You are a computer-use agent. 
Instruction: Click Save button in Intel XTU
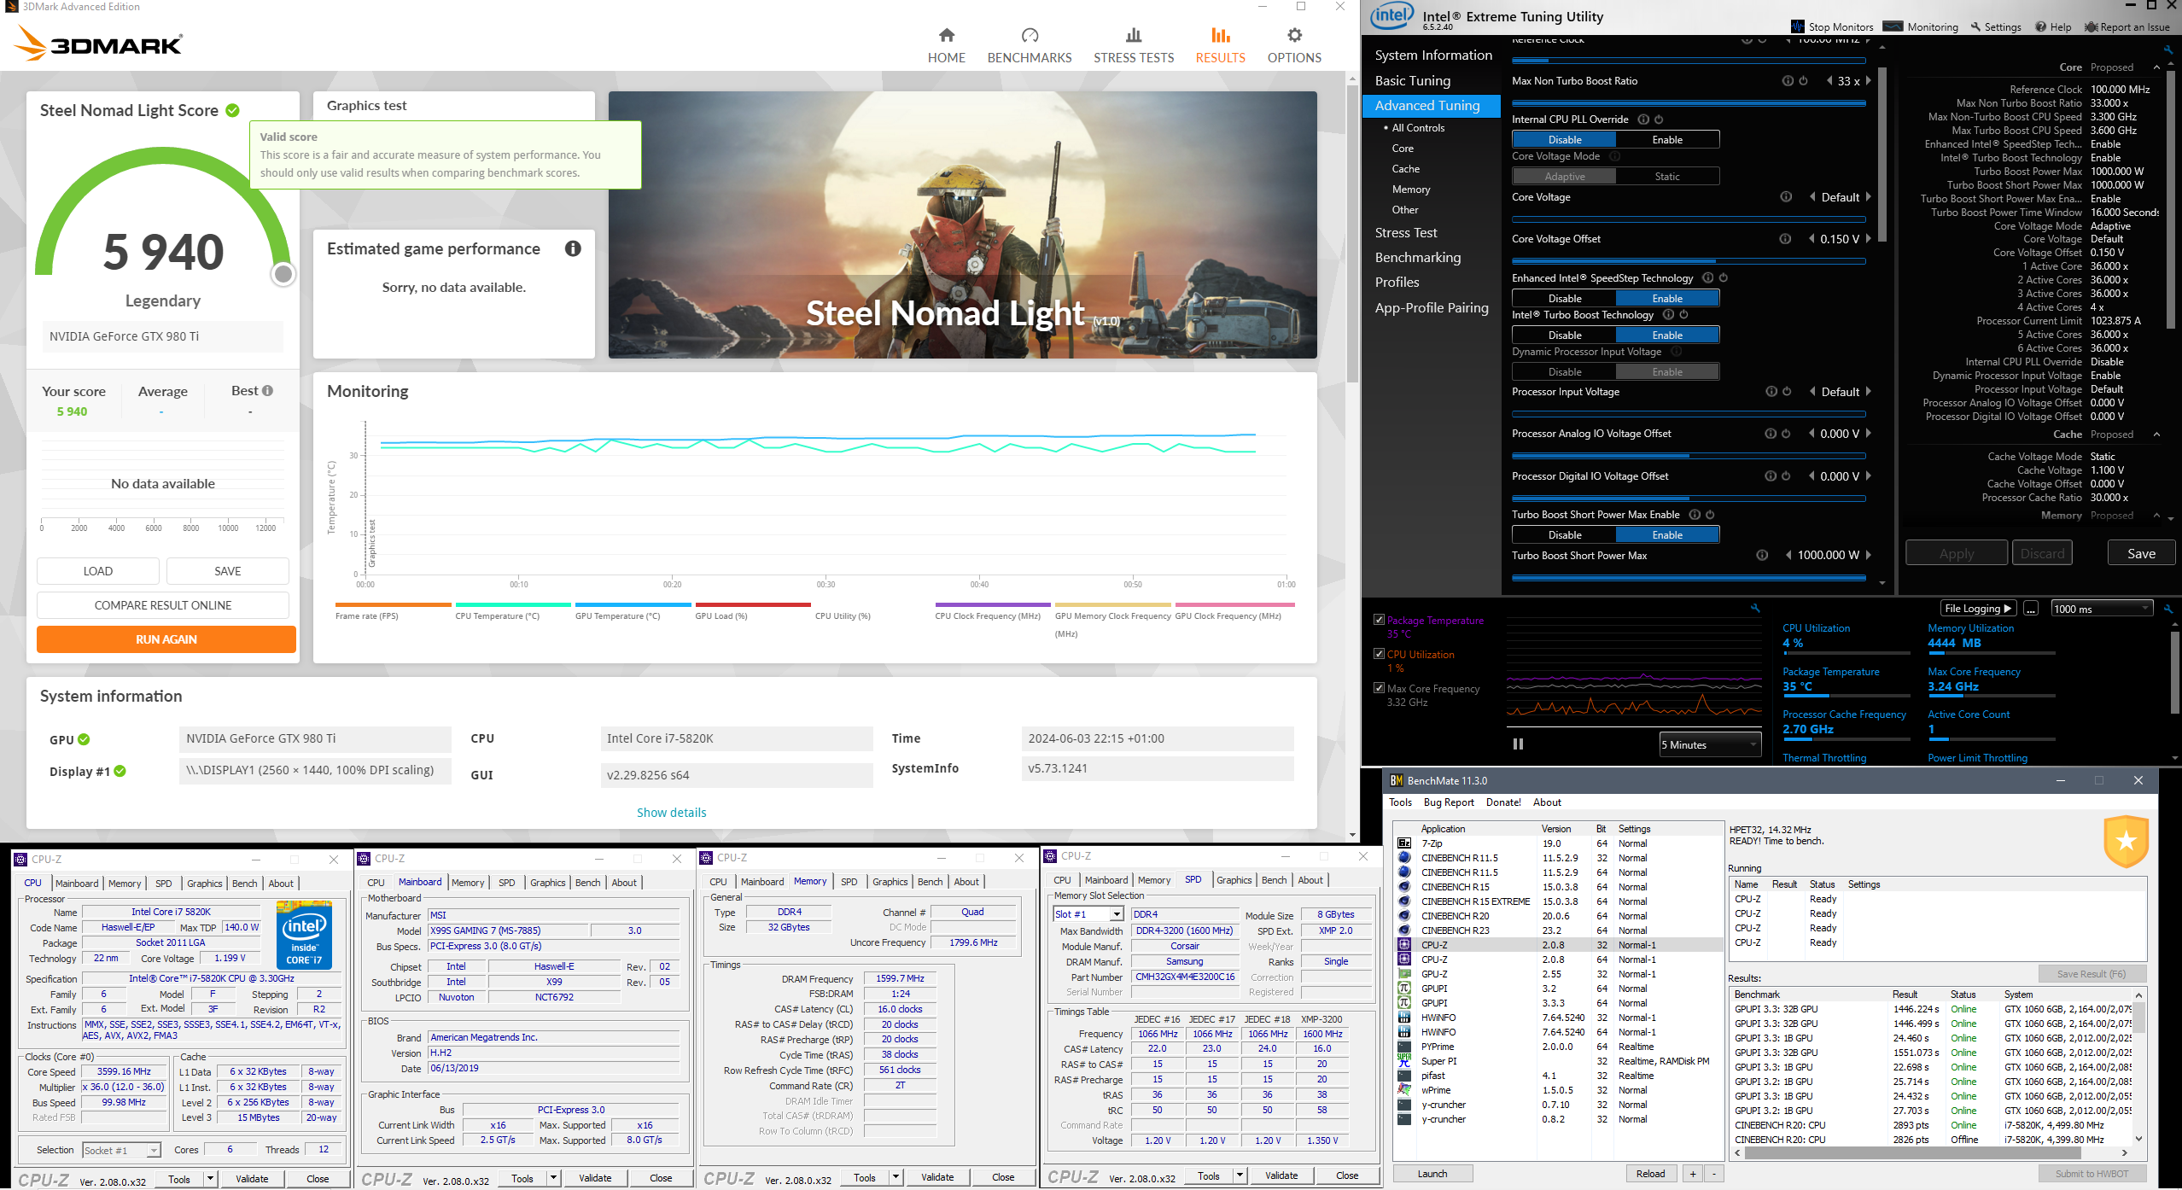(2141, 554)
